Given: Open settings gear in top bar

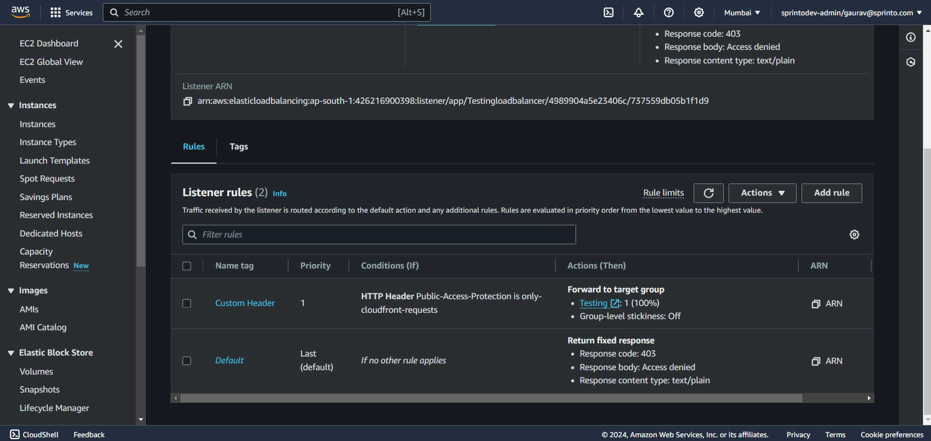Looking at the screenshot, I should click(x=699, y=13).
